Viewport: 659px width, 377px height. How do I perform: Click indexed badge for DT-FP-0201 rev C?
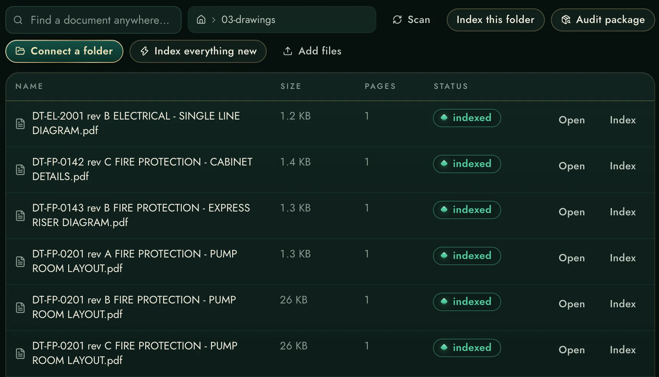[467, 347]
